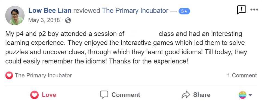This screenshot has height=104, width=262.
Task: Click the speech bubble comment icon
Action: point(104,95)
